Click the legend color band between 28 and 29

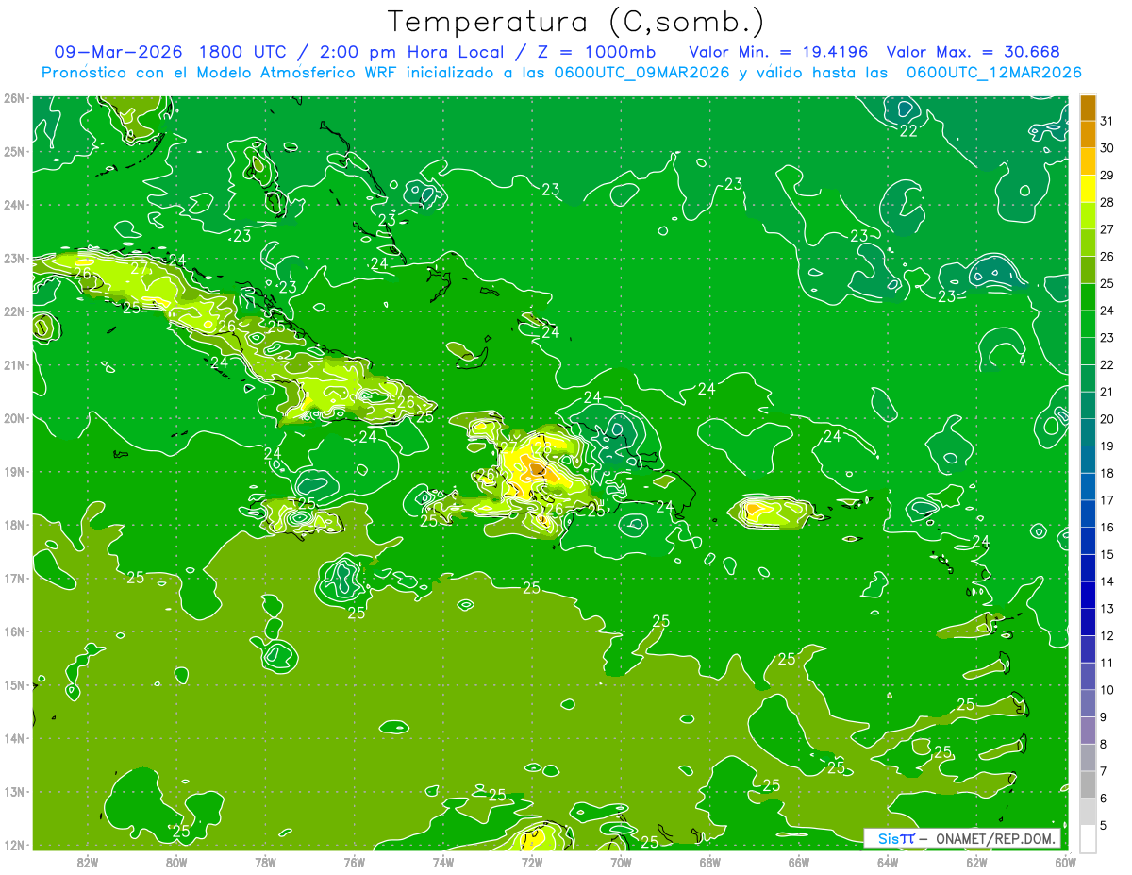(x=1088, y=189)
